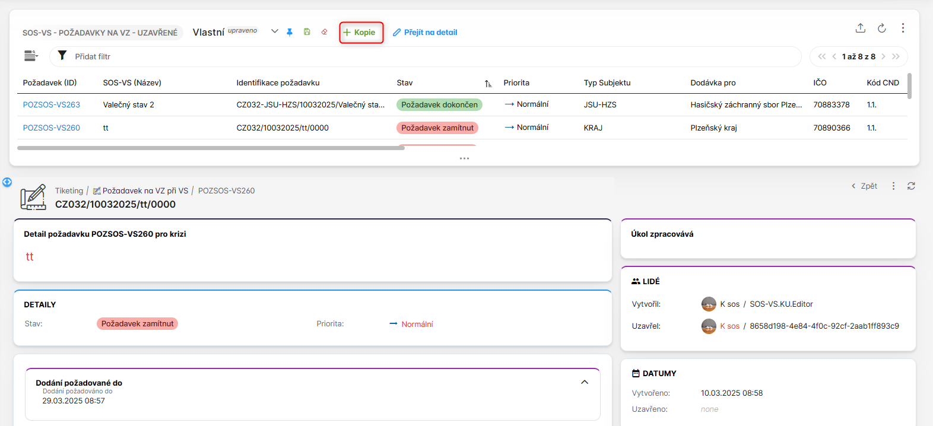
Task: Sort by Stav using the sort icon
Action: click(488, 84)
